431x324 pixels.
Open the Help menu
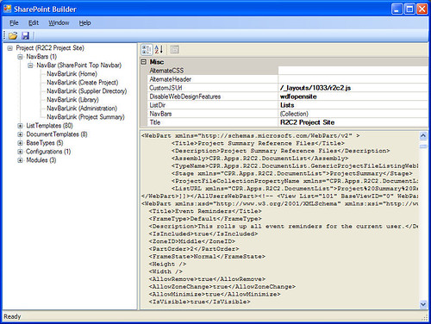click(x=84, y=23)
